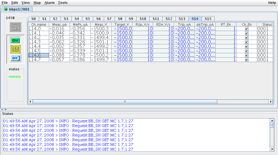Click Target_V cell of row L14.3

tap(122, 42)
